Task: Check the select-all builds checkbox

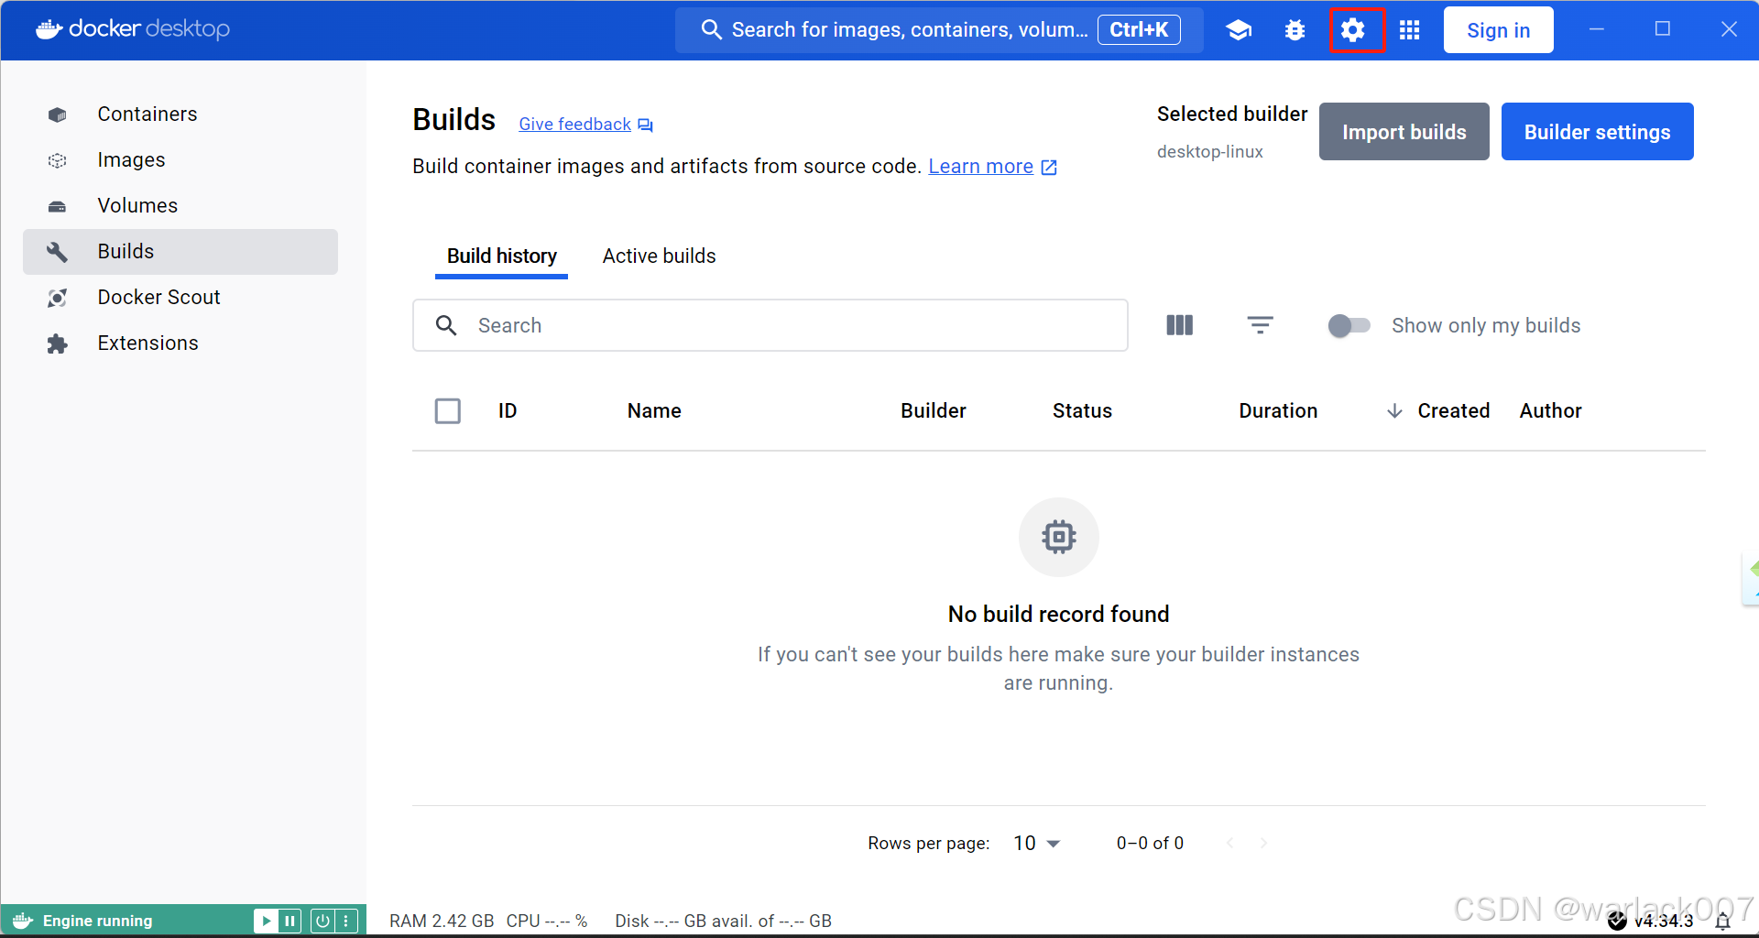Action: pyautogui.click(x=448, y=411)
